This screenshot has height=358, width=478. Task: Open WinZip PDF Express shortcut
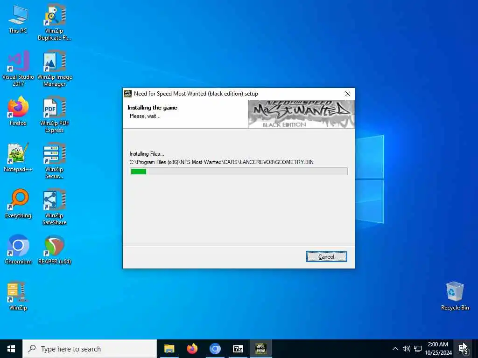[x=55, y=115]
